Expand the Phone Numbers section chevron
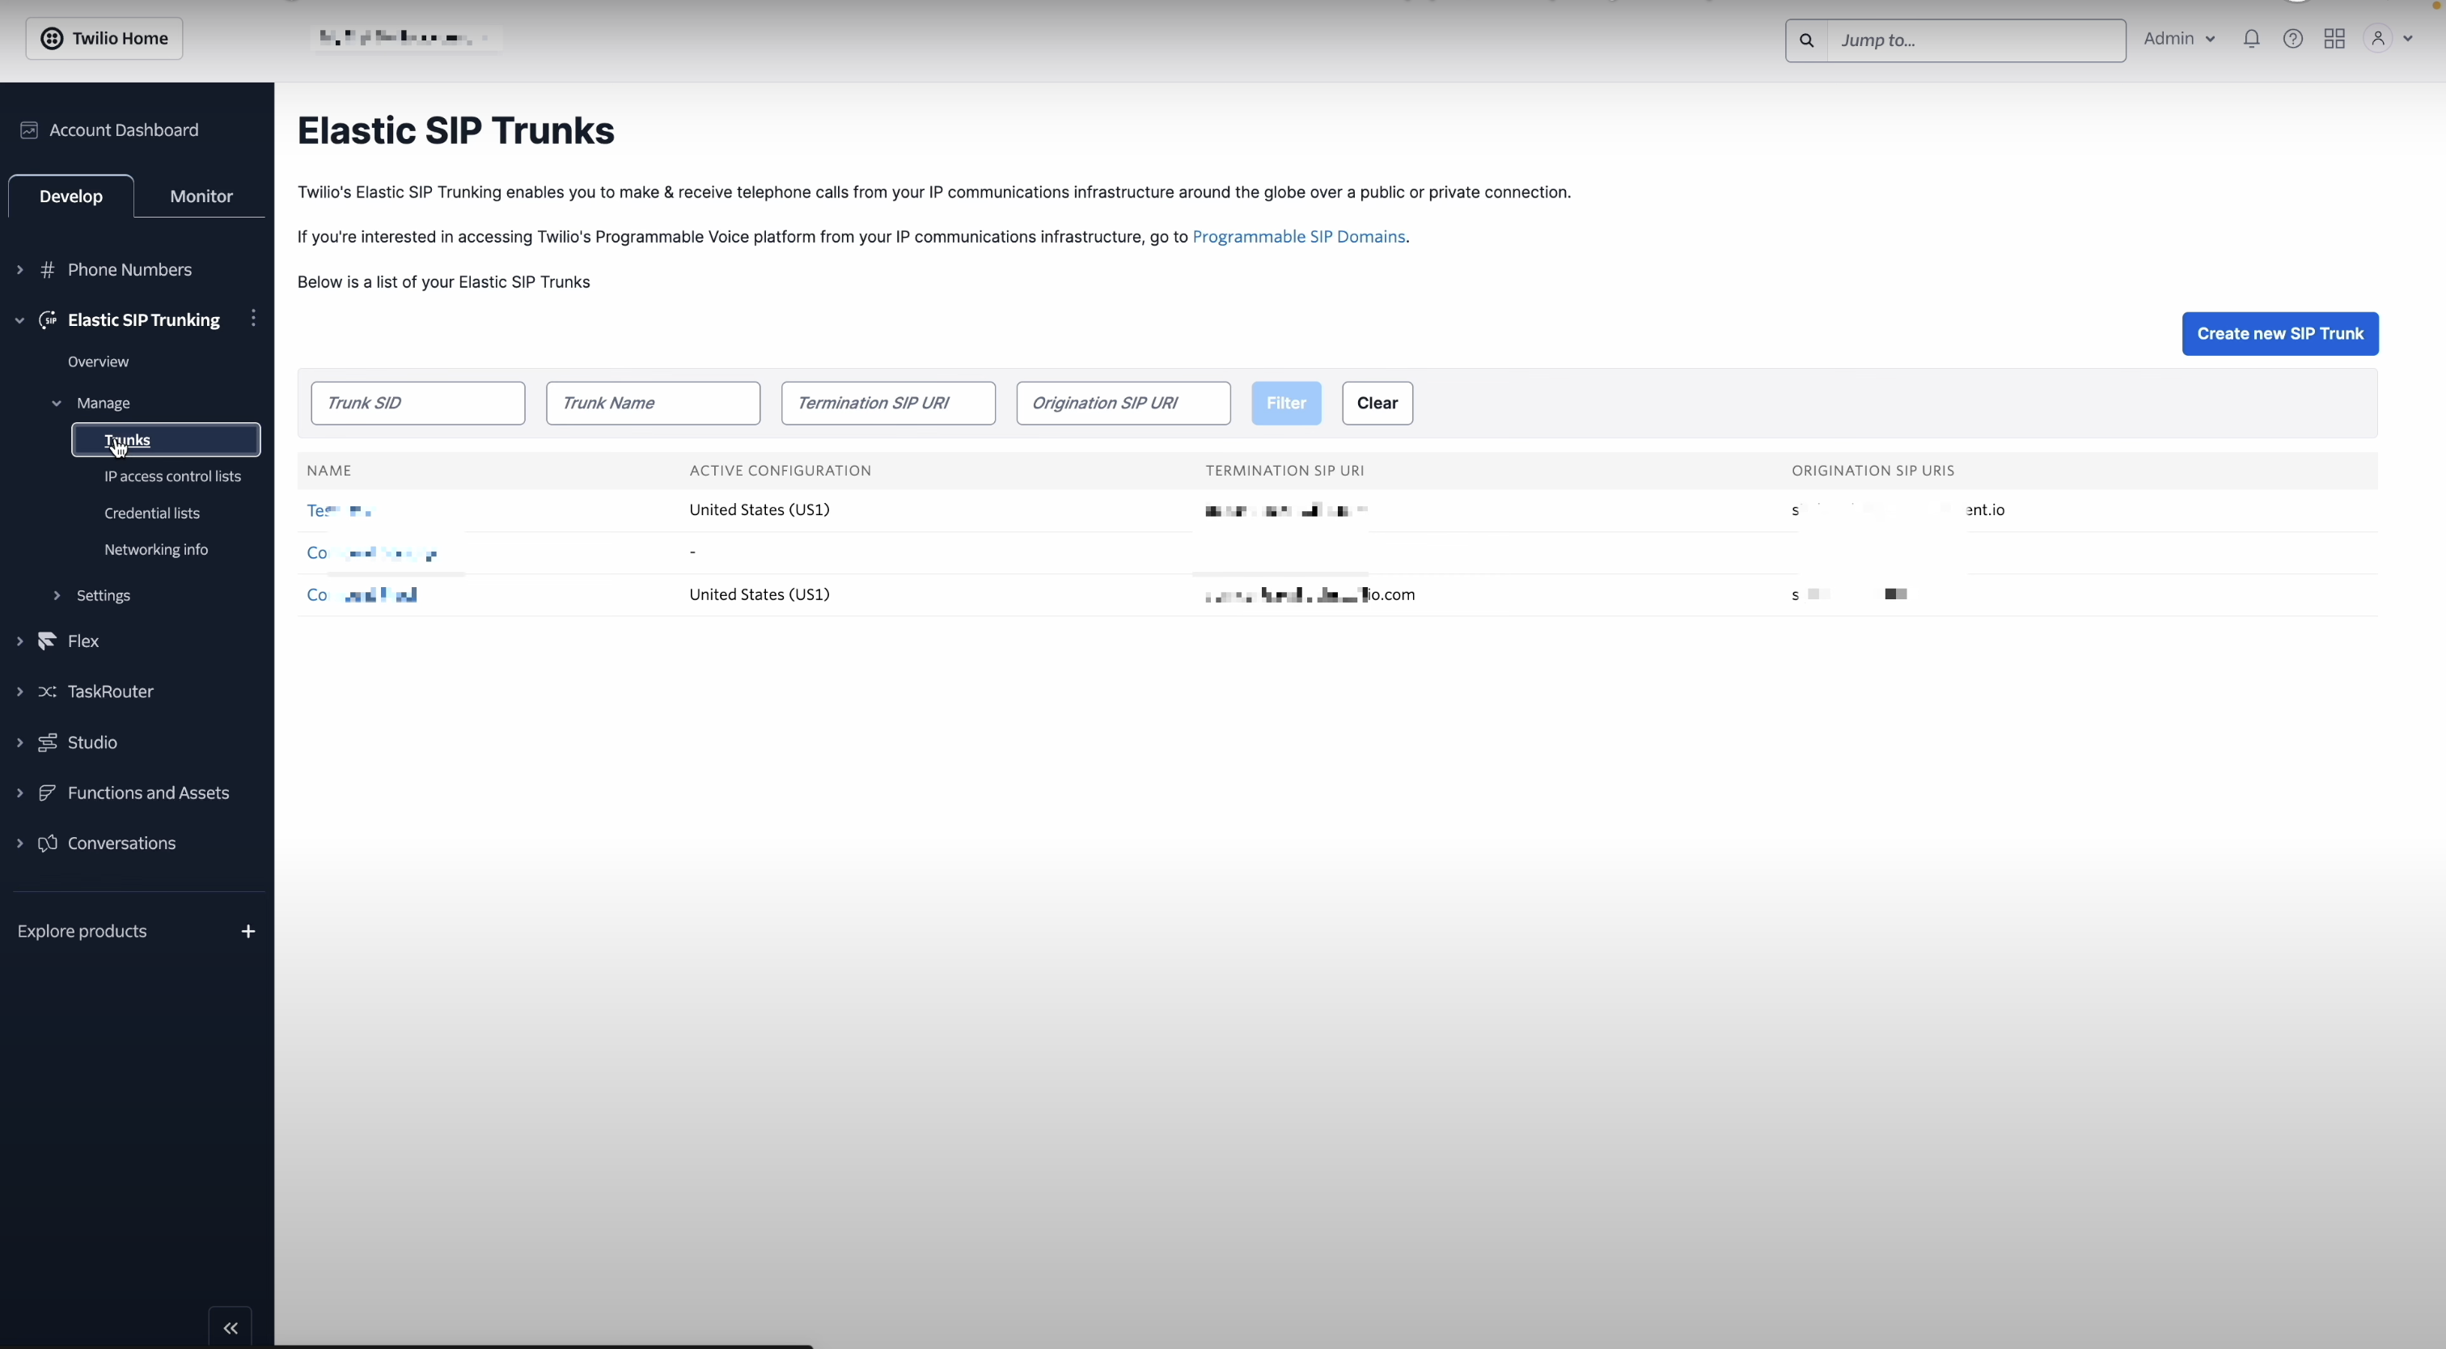2446x1349 pixels. point(20,269)
